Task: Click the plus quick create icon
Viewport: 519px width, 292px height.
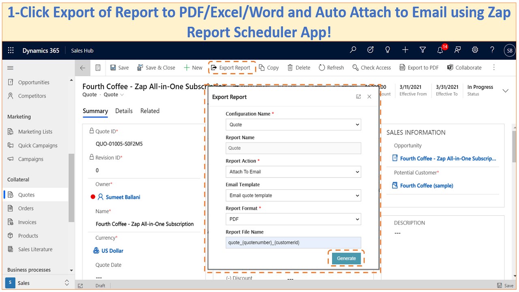Action: [405, 50]
